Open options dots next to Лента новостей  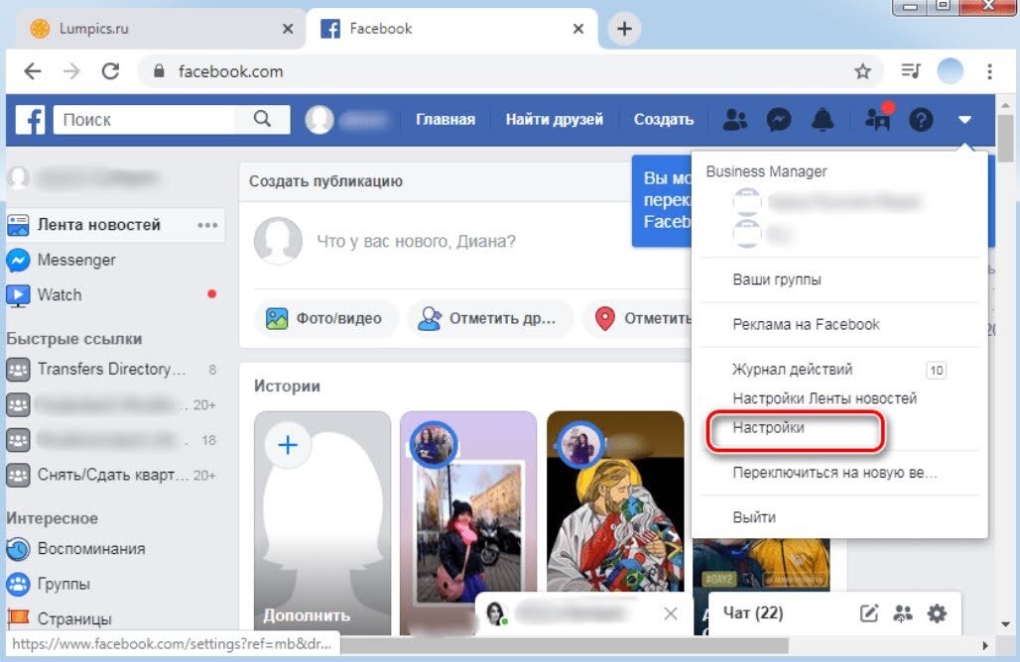click(207, 225)
